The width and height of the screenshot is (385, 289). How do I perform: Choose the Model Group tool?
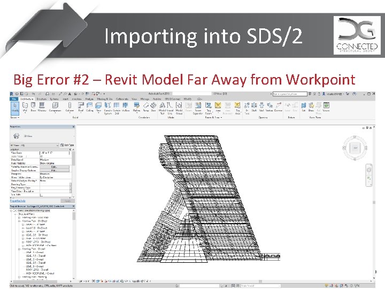coord(179,108)
